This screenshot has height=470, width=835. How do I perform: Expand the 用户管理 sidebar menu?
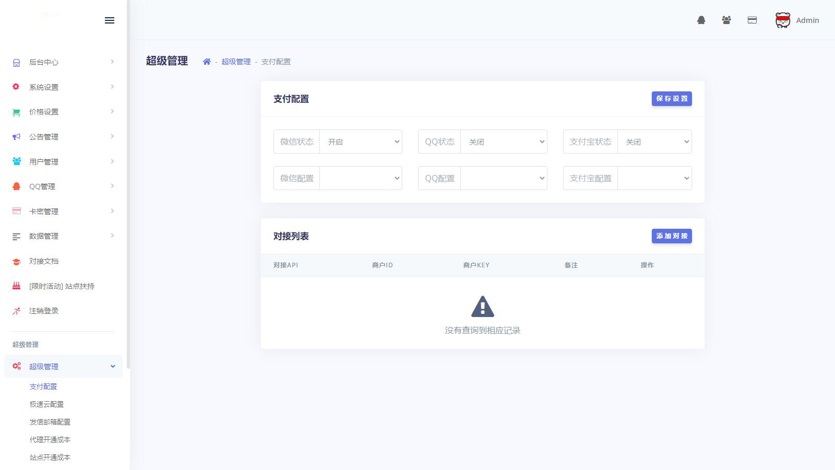coord(63,162)
